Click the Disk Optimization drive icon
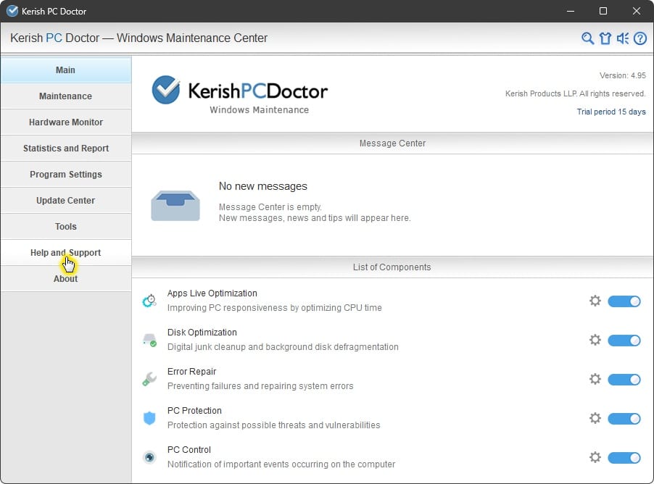Screen dimensions: 654x484 (149, 340)
